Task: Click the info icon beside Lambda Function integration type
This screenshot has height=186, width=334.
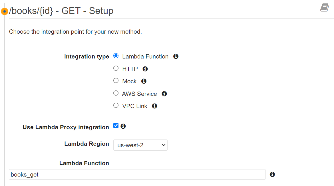Action: coord(176,56)
